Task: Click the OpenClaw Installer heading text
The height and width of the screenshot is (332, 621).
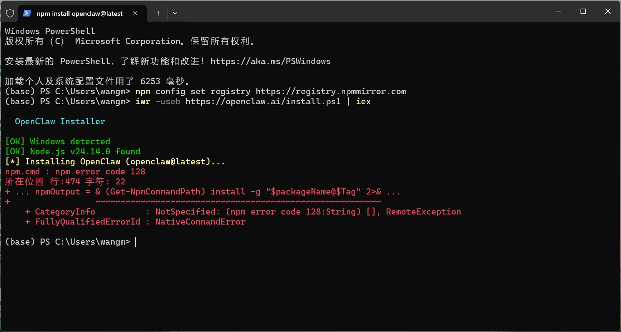Action: (60, 121)
